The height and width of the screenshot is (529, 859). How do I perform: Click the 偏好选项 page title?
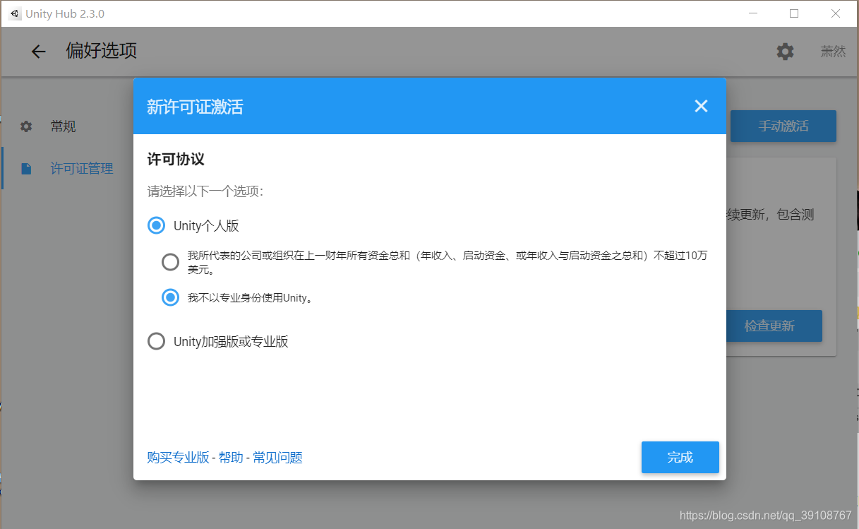pyautogui.click(x=102, y=51)
